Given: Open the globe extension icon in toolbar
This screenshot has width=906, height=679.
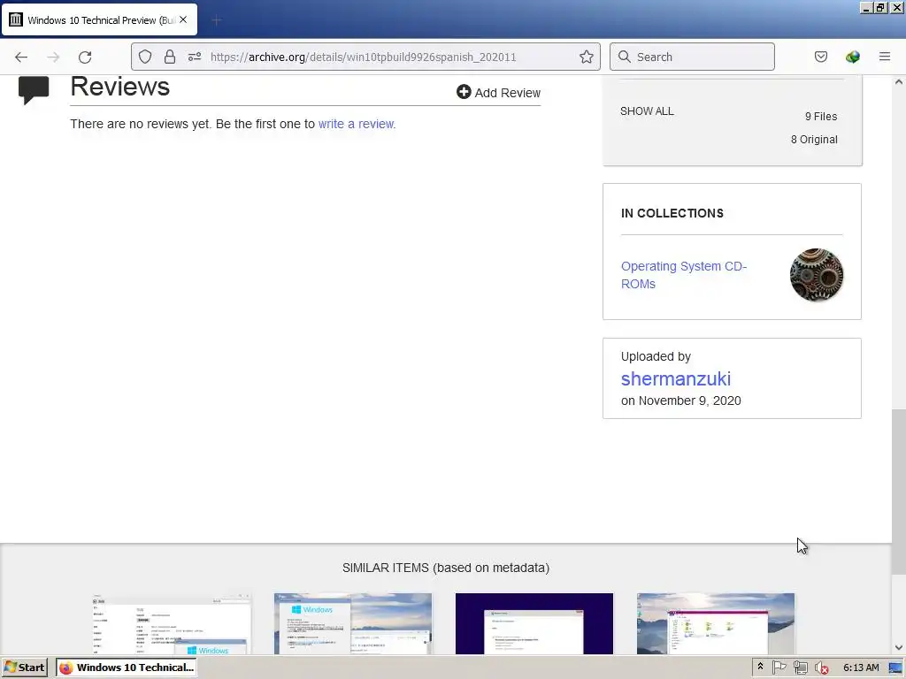Looking at the screenshot, I should pyautogui.click(x=852, y=57).
